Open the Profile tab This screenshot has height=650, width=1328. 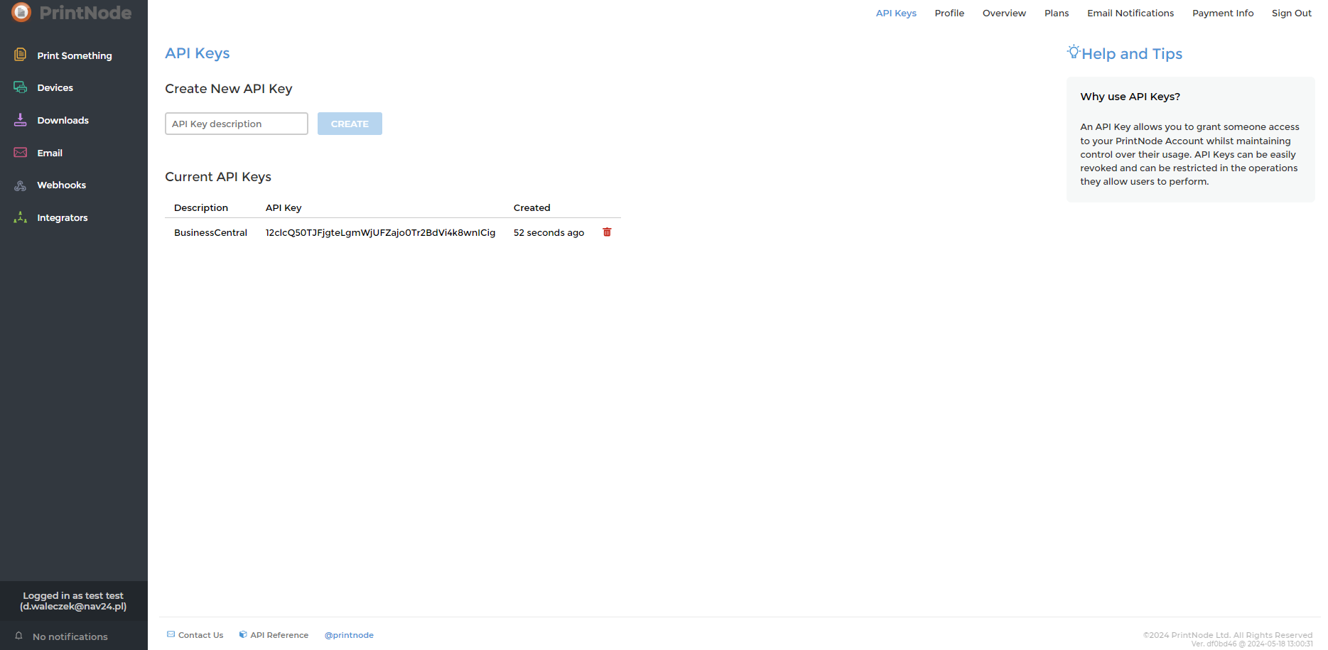[x=949, y=13]
